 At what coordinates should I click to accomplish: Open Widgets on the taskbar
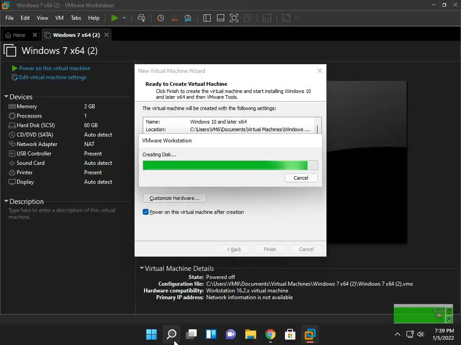point(211,334)
